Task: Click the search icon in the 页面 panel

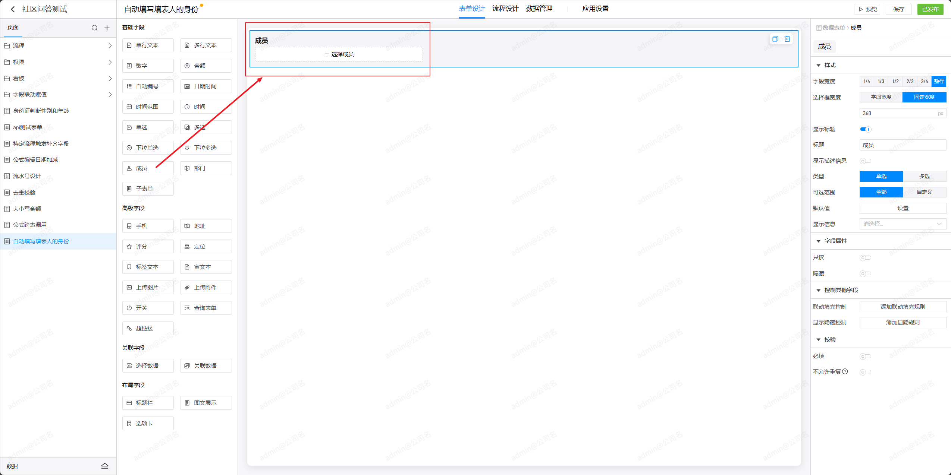Action: click(94, 28)
